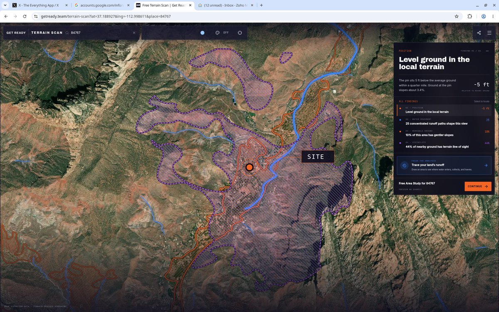Click the crosshair recenter icon
Screen dimensions: 499x312
pyautogui.click(x=240, y=32)
